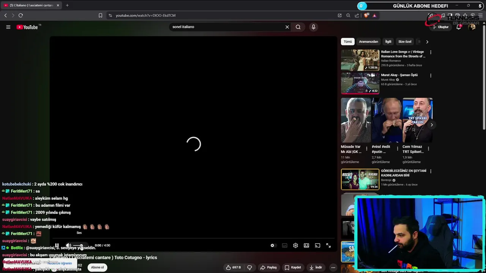Image resolution: width=486 pixels, height=273 pixels.
Task: Click the browser share icon in address bar
Action: pyautogui.click(x=357, y=16)
